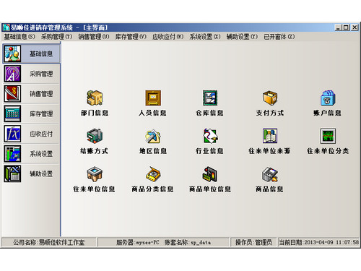Open the 已开窗体(Z) menu
Screen dimensions: 361x271
tap(279, 37)
